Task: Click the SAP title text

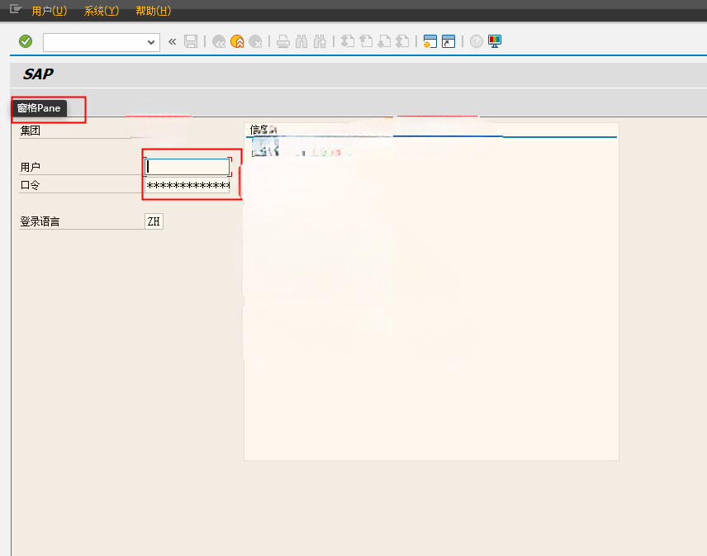Action: pos(38,74)
